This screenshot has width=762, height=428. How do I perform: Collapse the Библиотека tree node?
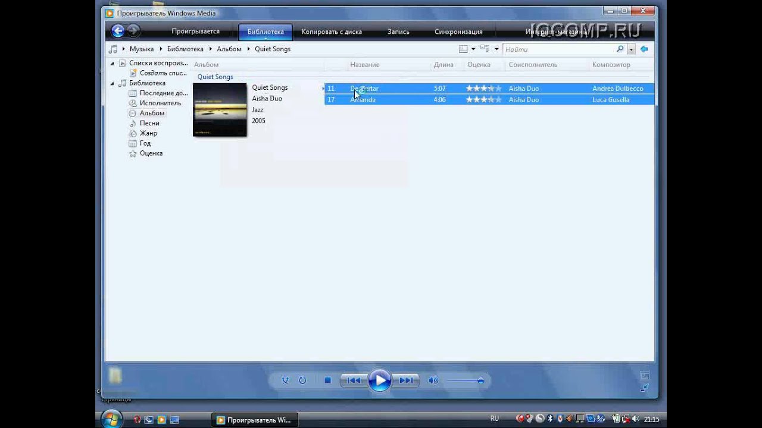click(111, 83)
